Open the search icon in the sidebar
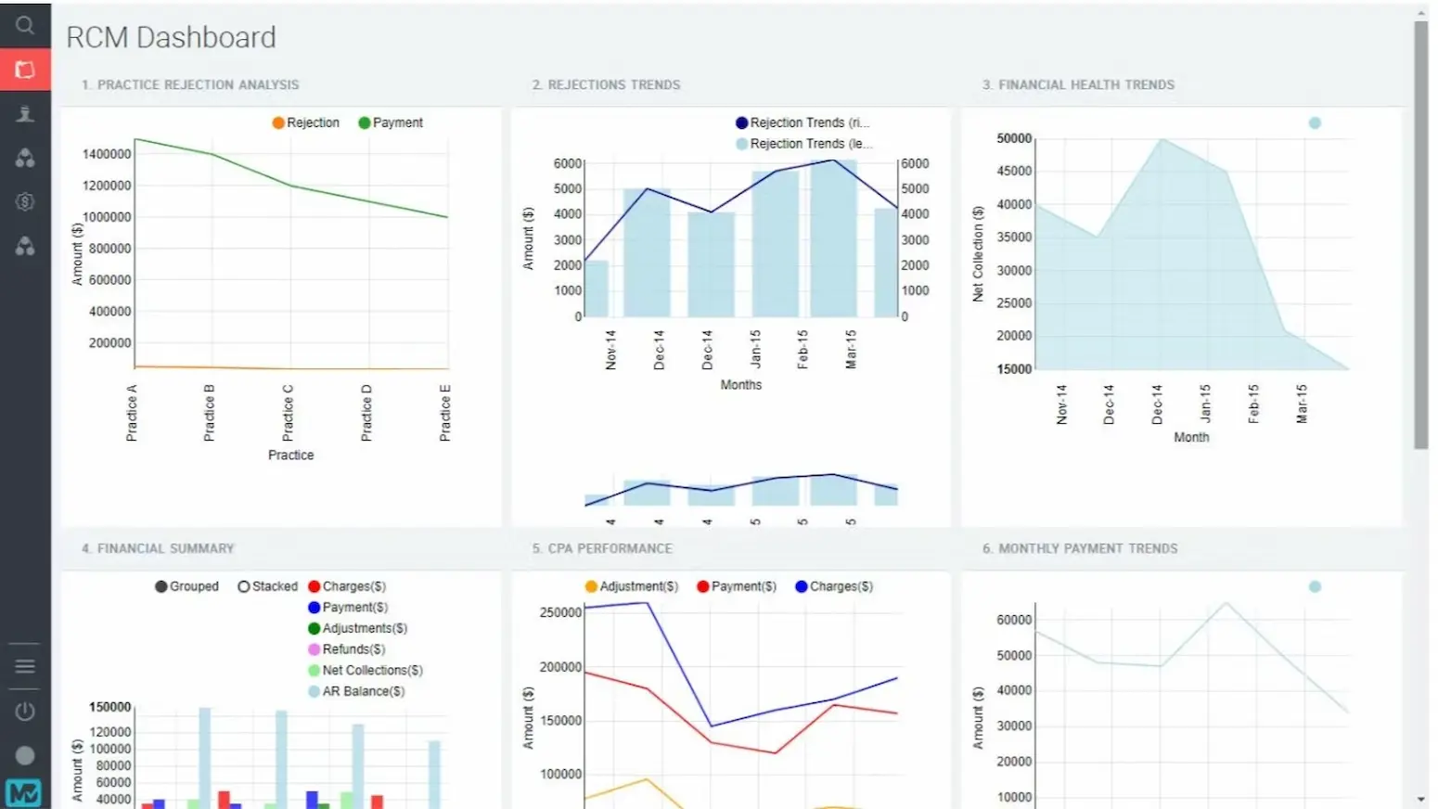 (24, 25)
